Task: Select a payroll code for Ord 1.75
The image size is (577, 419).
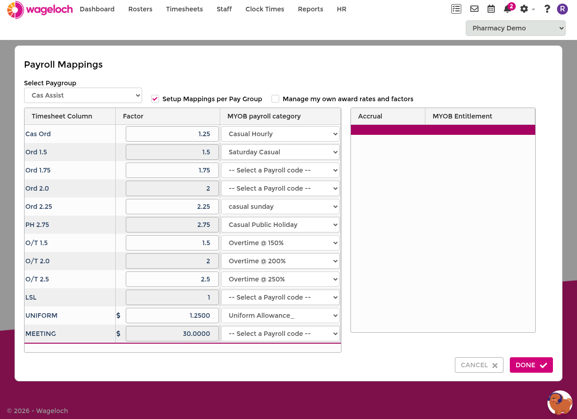Action: click(x=280, y=170)
